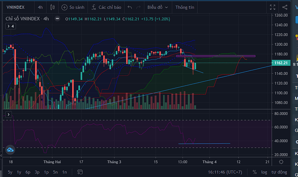Click the share chart icon
The image size is (298, 177).
(285, 7)
